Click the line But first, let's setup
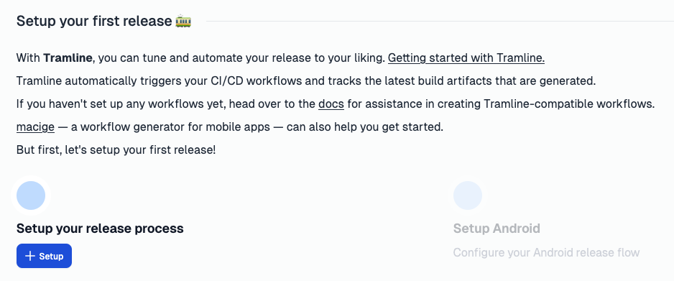Image resolution: width=674 pixels, height=281 pixels. (116, 150)
